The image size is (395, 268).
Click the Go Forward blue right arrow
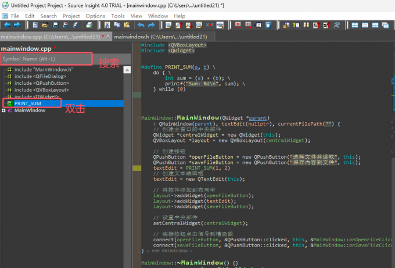coord(17,25)
